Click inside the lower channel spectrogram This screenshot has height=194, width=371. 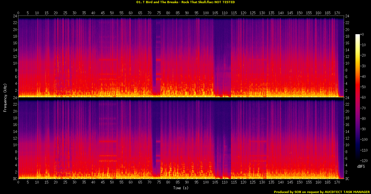pyautogui.click(x=181, y=138)
